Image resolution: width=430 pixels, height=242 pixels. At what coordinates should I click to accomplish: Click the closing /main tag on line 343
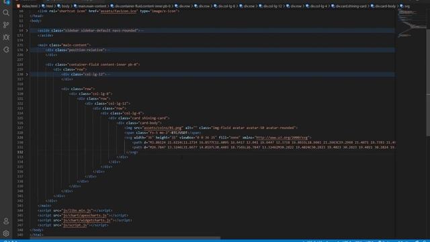[x=45, y=206]
